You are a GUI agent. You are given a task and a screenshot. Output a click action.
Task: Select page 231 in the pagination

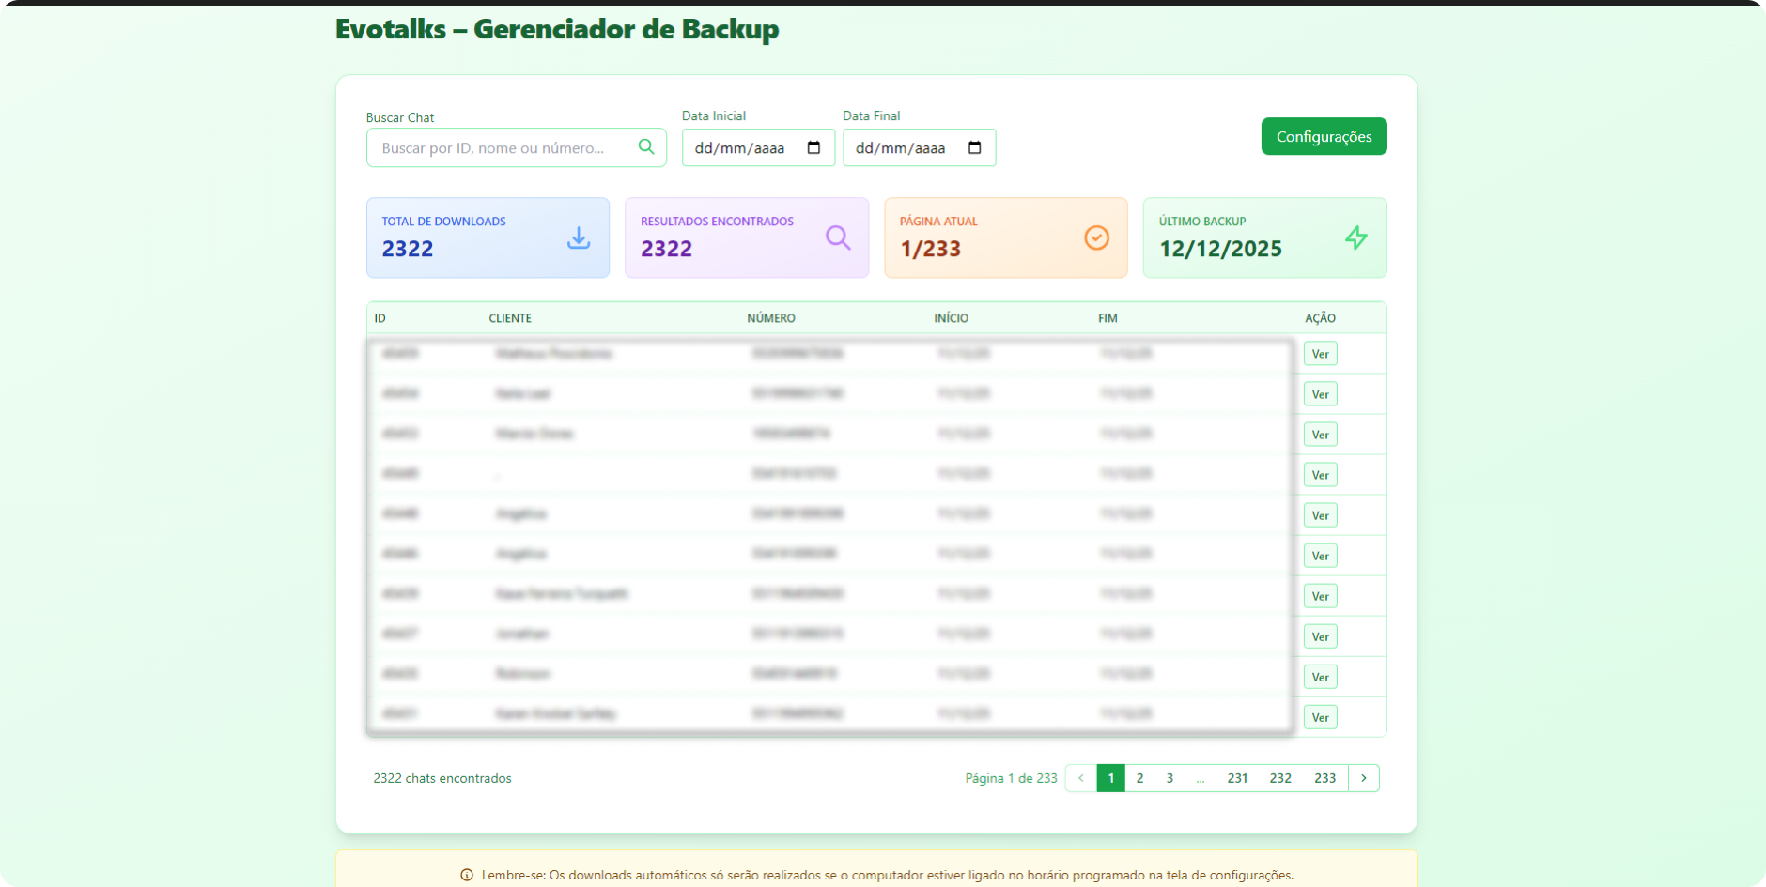(1237, 778)
